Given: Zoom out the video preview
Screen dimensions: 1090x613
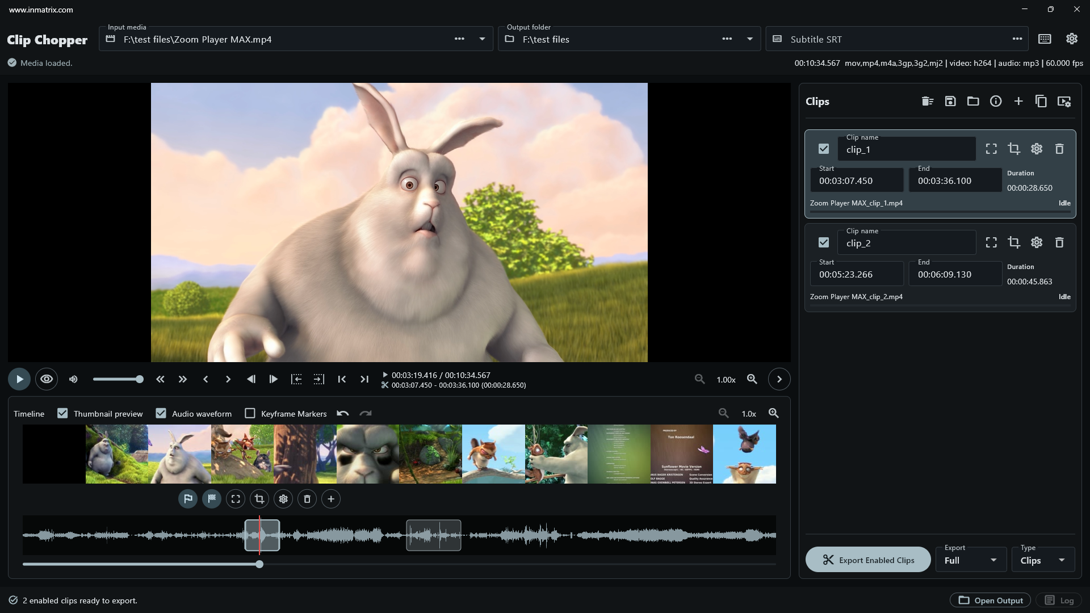Looking at the screenshot, I should tap(700, 379).
